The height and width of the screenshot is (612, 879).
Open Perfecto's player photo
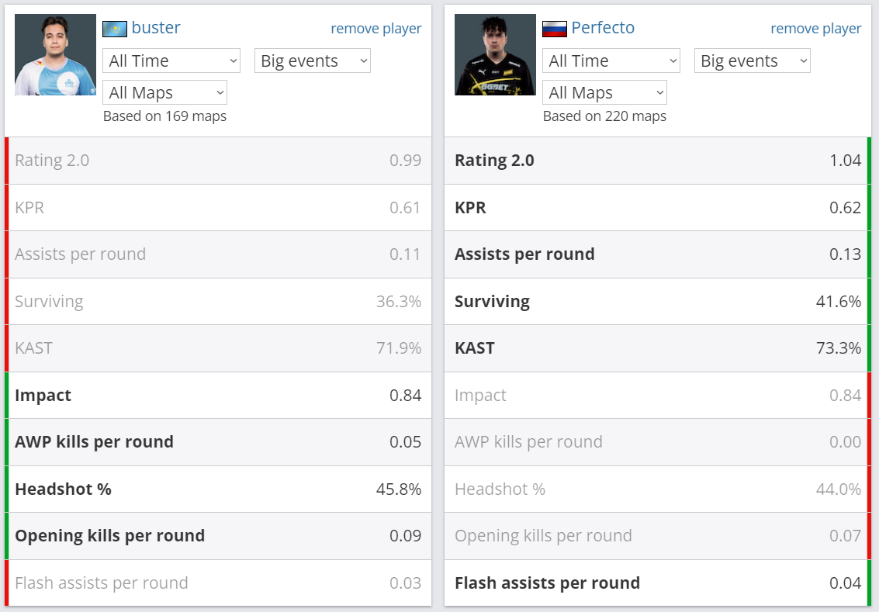[495, 54]
